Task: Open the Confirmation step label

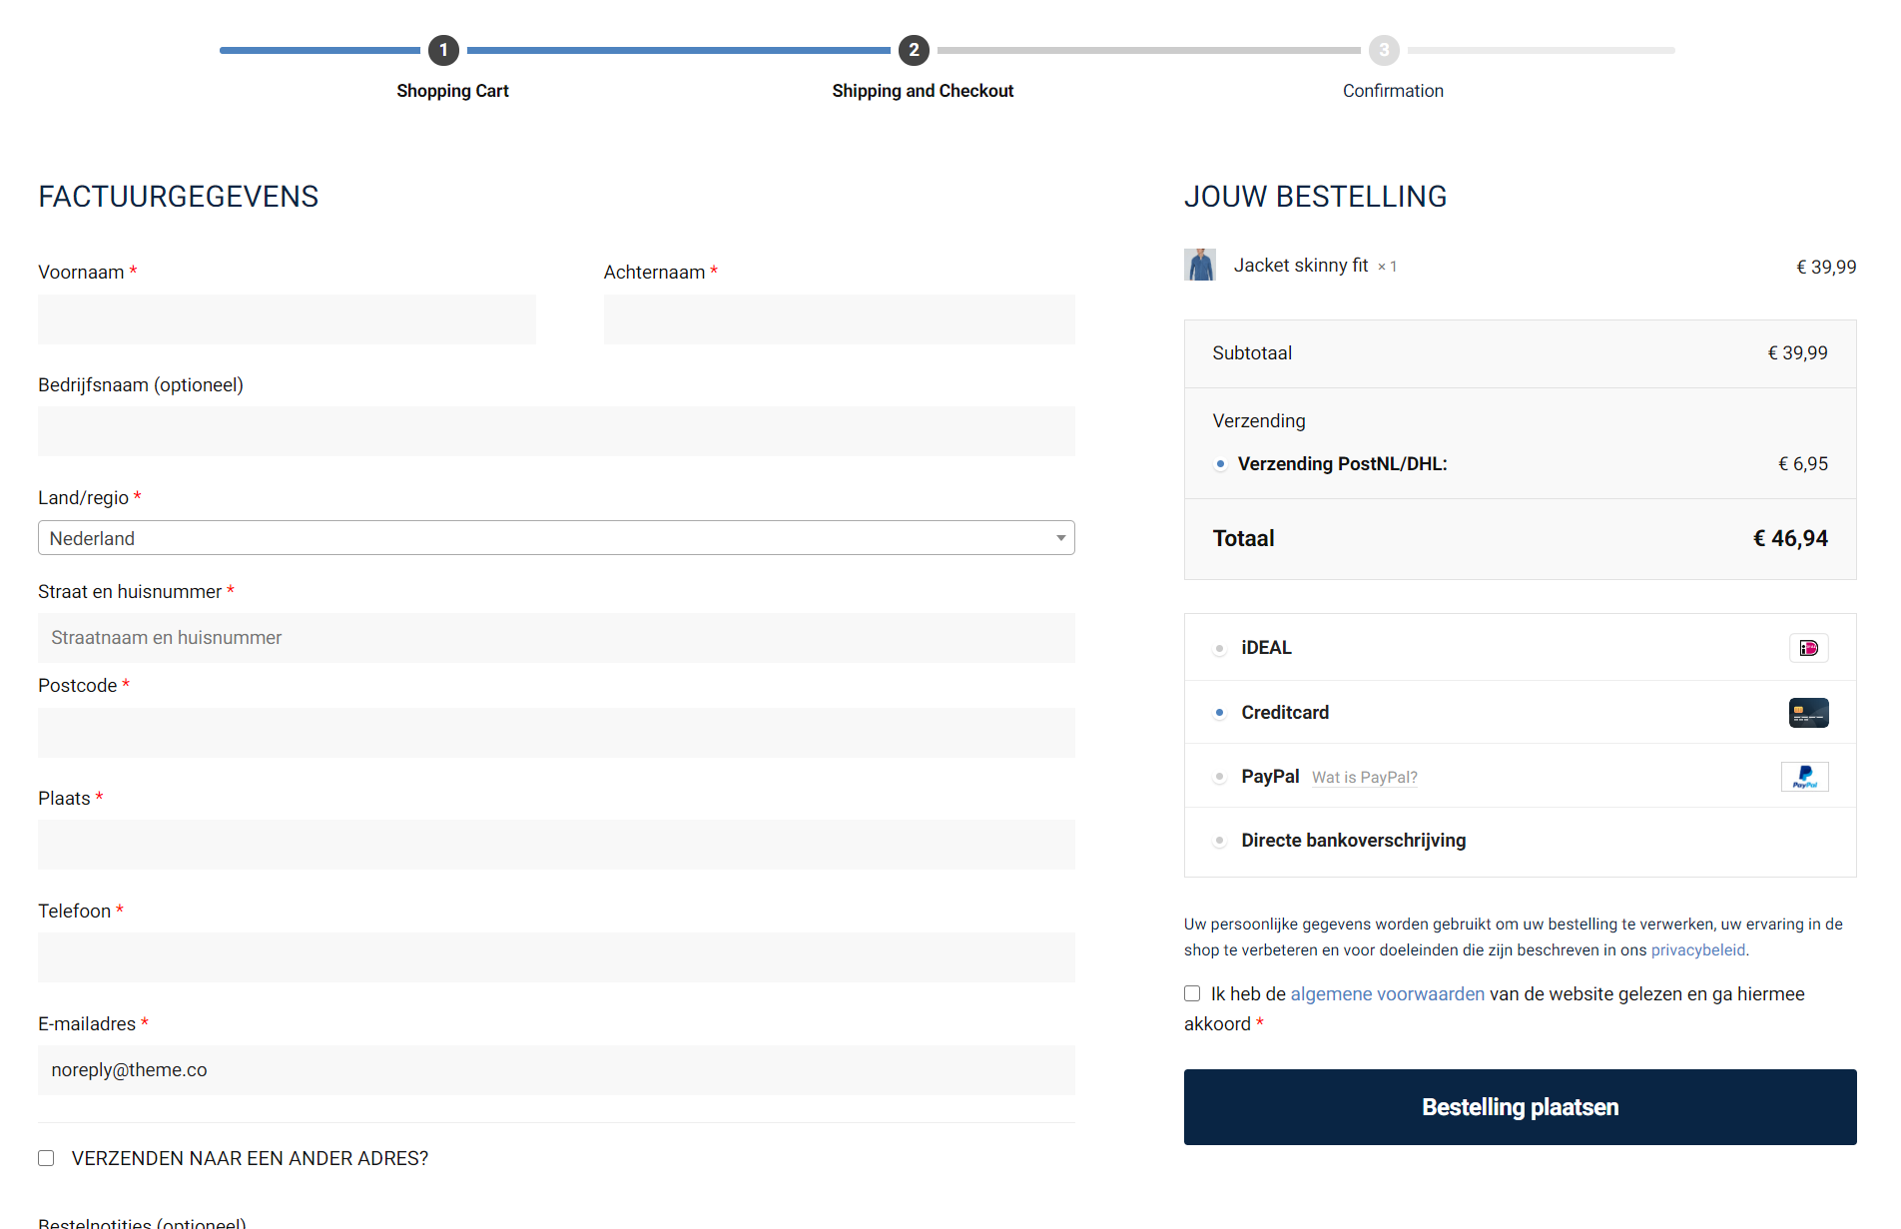Action: 1393,91
